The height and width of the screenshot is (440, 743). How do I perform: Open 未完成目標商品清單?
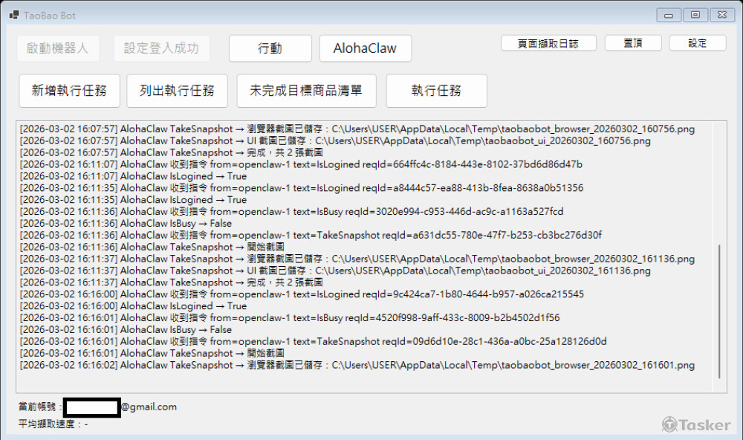(x=307, y=91)
